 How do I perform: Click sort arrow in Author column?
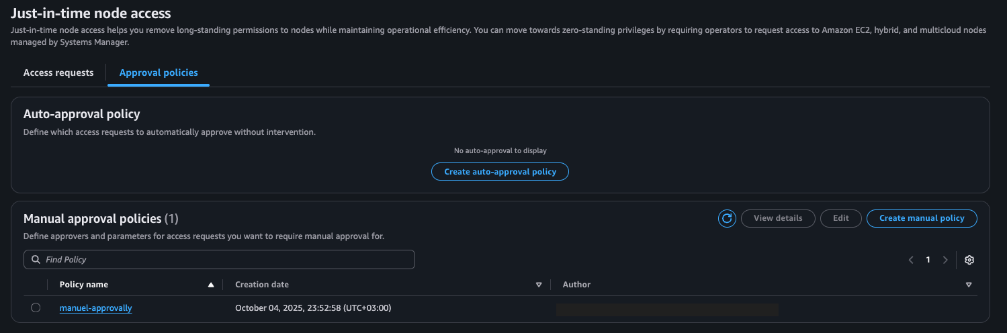pyautogui.click(x=968, y=285)
